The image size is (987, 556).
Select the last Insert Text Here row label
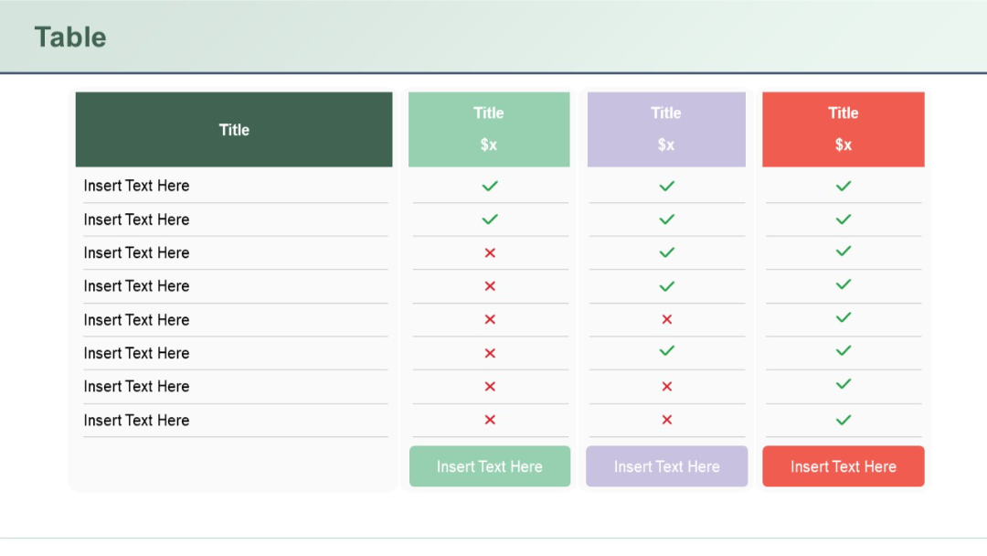point(136,420)
